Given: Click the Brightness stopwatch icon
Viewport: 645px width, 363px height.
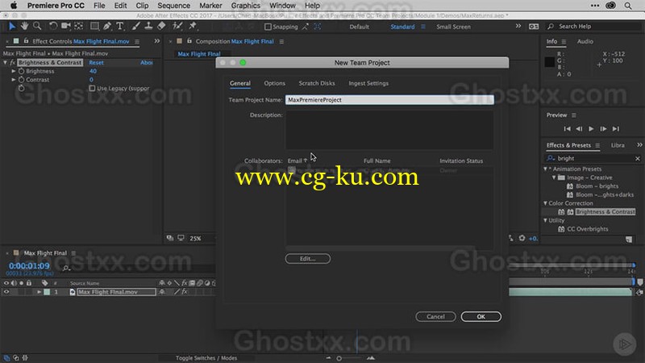Looking at the screenshot, I should (22, 71).
